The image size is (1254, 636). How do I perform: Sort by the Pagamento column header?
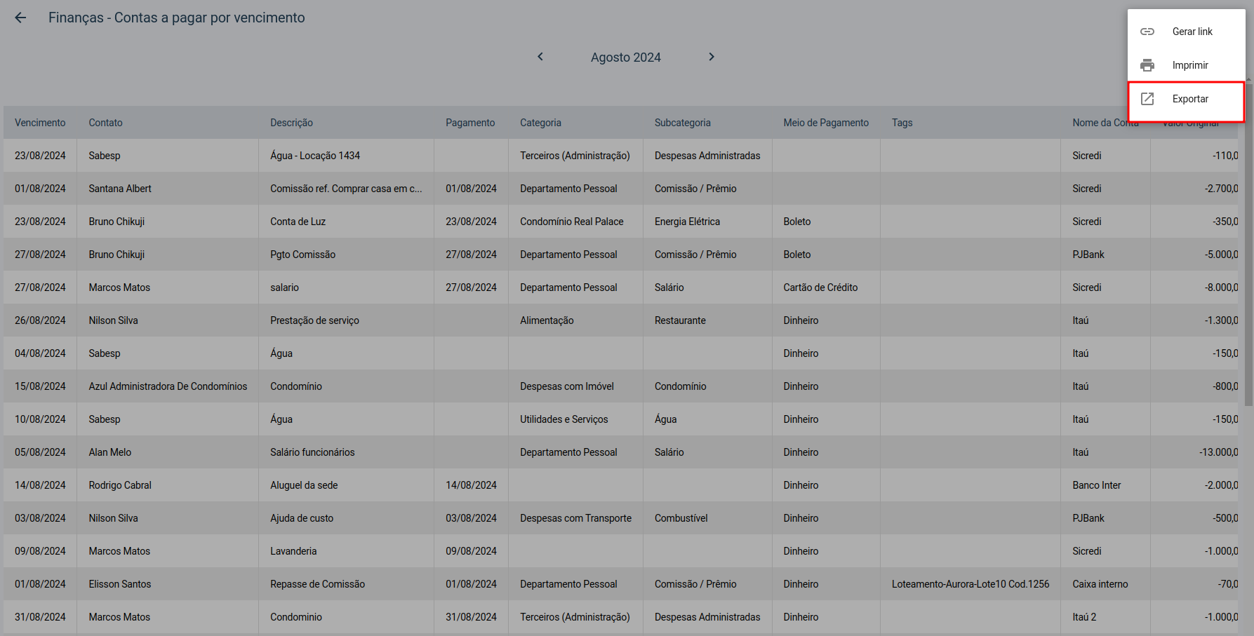tap(470, 123)
